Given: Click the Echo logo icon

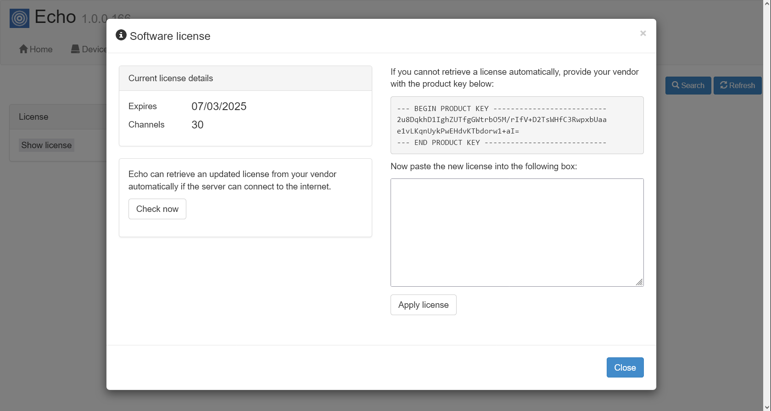Looking at the screenshot, I should click(19, 18).
